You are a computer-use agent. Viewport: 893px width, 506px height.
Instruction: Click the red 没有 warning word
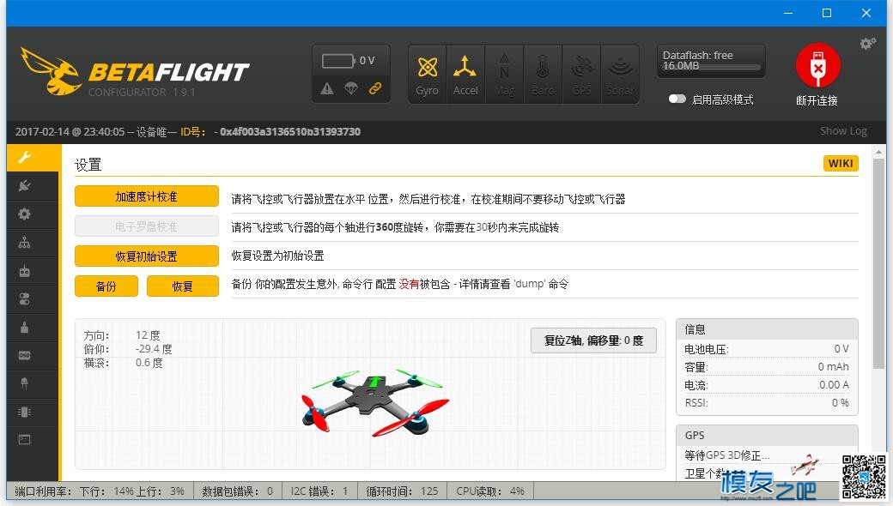409,284
